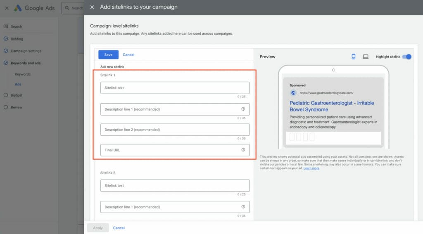Select Keywords sub-item in sidebar
Image resolution: width=423 pixels, height=234 pixels.
[x=23, y=74]
